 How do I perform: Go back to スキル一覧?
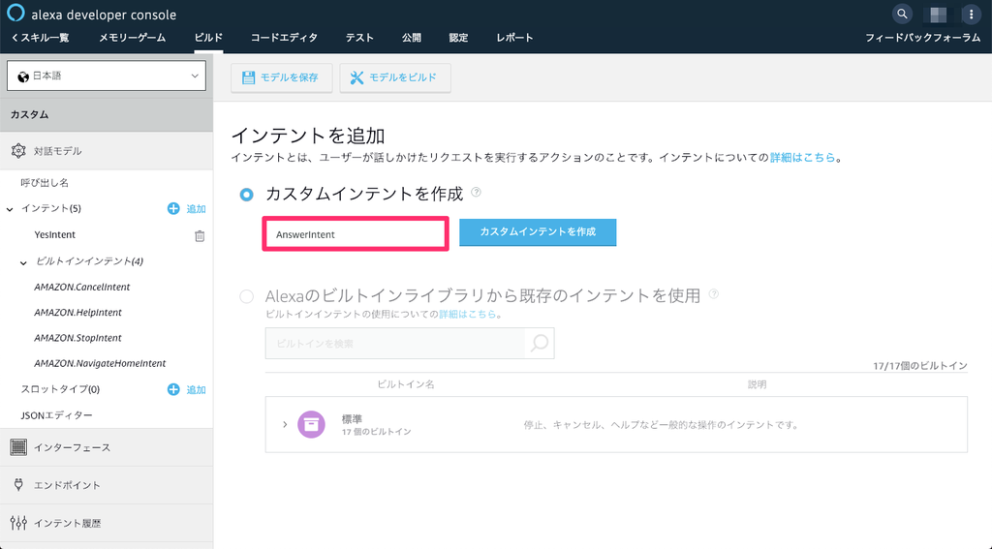click(41, 38)
